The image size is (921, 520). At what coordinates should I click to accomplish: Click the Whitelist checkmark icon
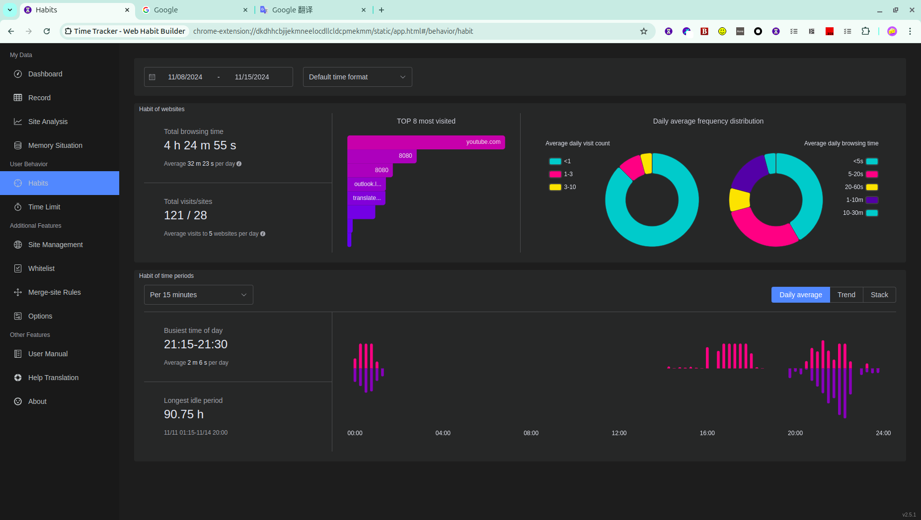pos(18,268)
